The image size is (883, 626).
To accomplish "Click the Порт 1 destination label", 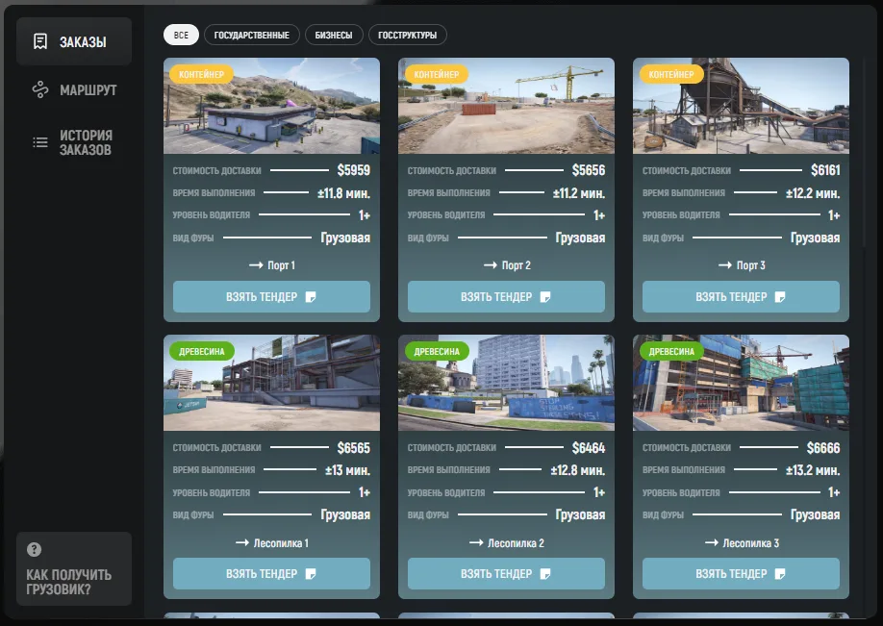I will pos(281,265).
